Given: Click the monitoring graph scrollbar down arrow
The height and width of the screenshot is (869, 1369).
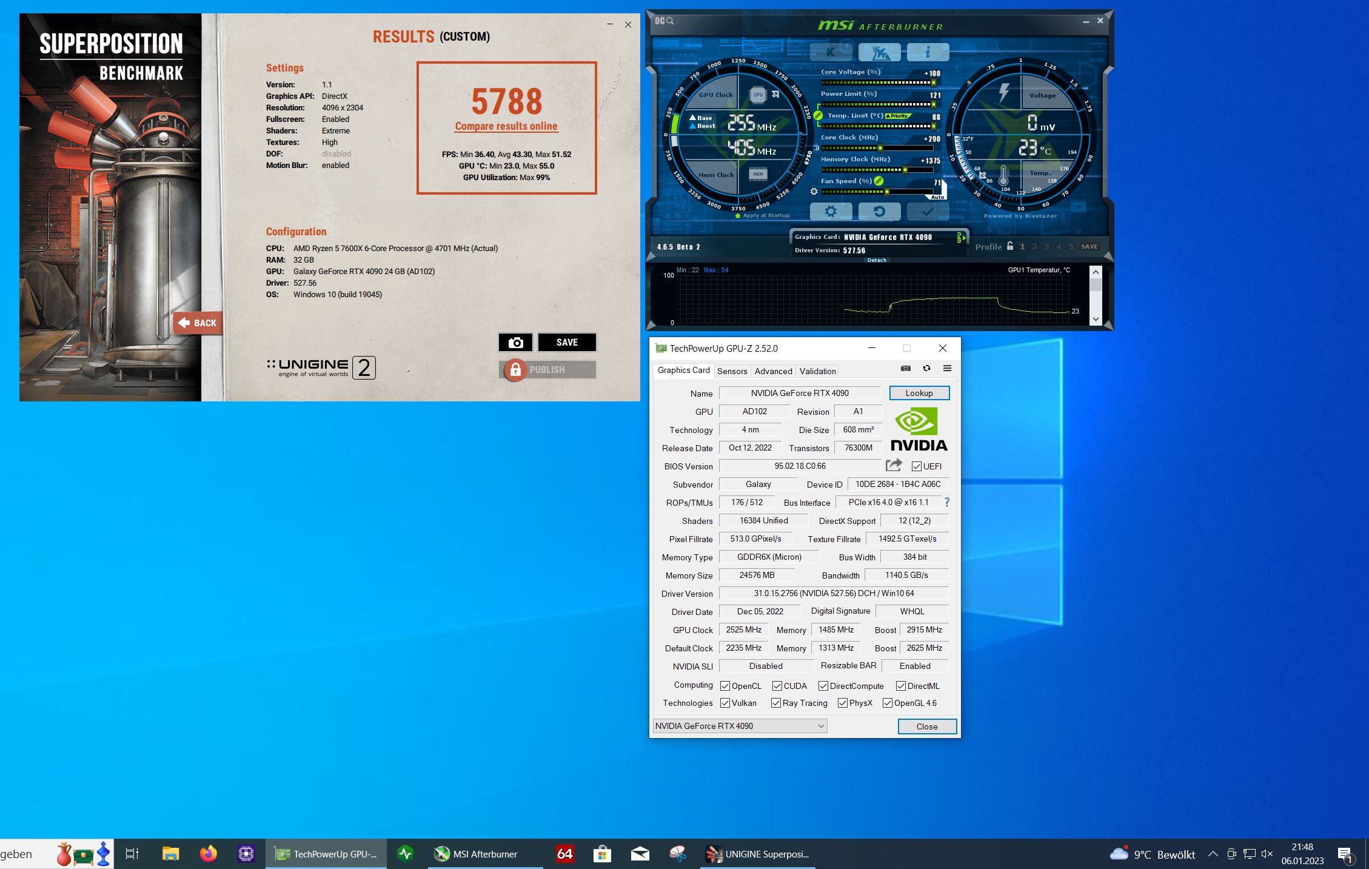Looking at the screenshot, I should 1096,319.
